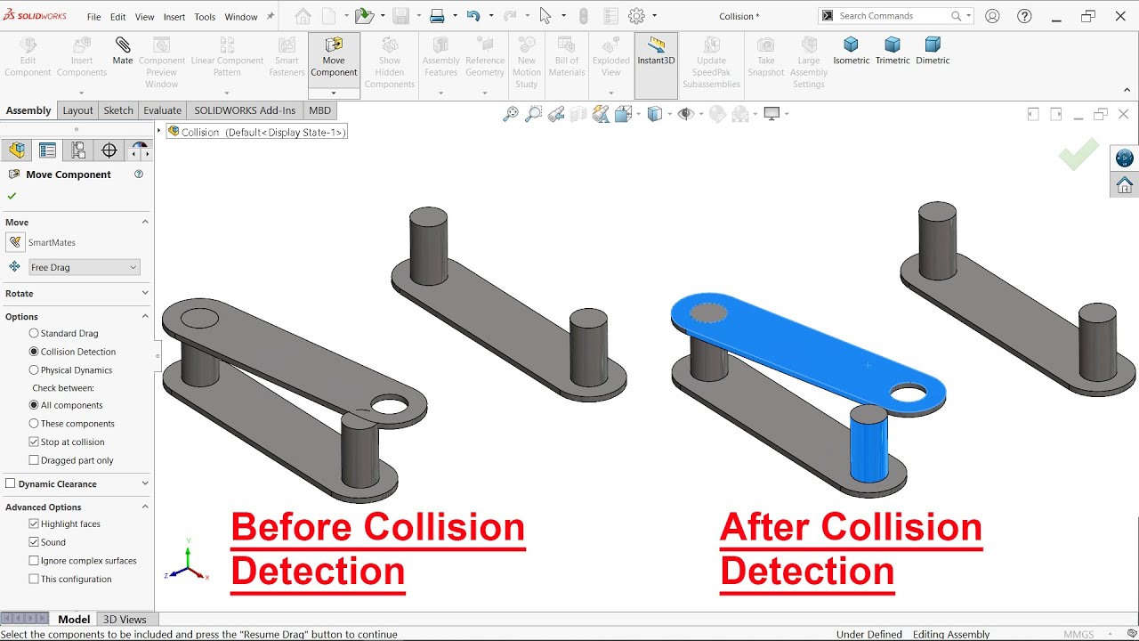Open the ConfigurationManager tab icon
Image resolution: width=1139 pixels, height=641 pixels.
(78, 150)
